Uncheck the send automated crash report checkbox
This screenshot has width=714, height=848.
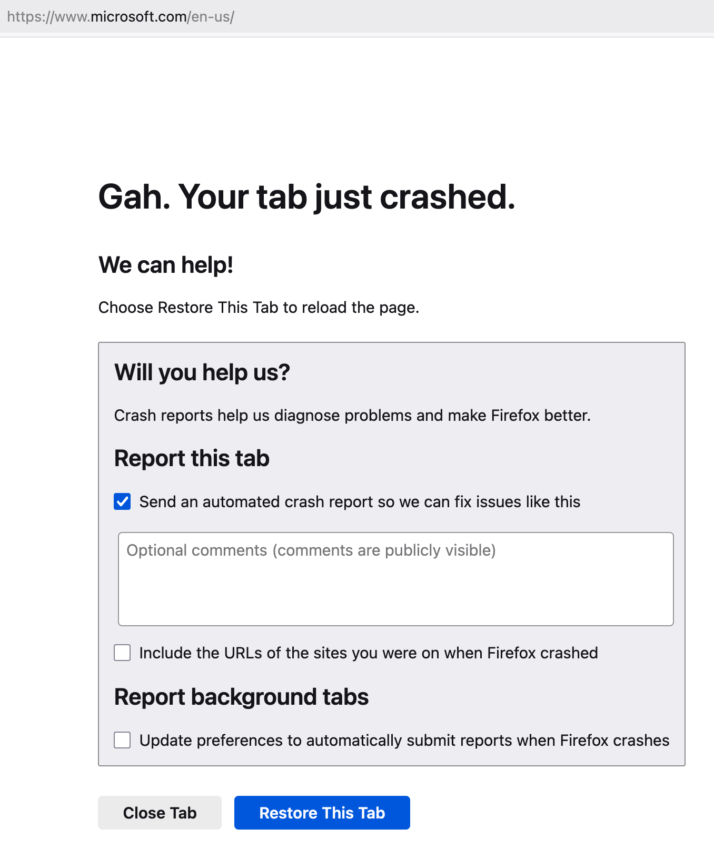tap(122, 502)
